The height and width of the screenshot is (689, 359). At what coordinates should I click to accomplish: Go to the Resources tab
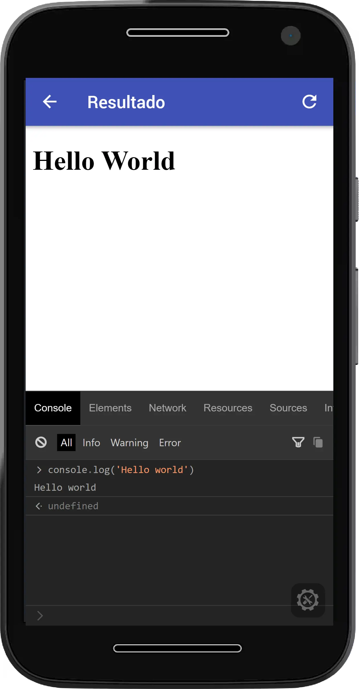(x=228, y=408)
